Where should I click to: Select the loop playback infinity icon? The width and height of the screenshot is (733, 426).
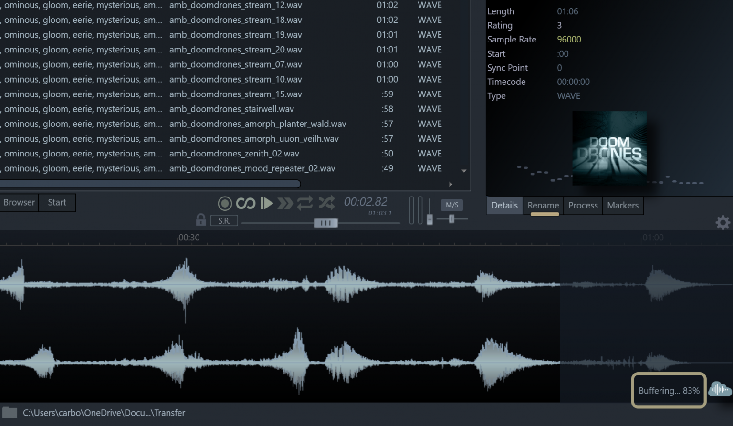point(246,203)
